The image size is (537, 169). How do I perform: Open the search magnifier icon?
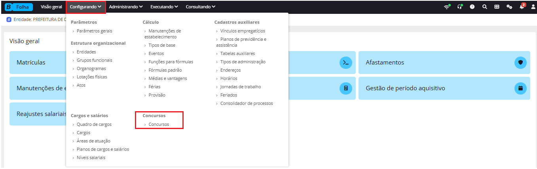(x=484, y=7)
